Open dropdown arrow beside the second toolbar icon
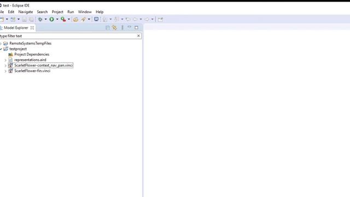Image resolution: width=350 pixels, height=197 pixels. click(x=19, y=20)
